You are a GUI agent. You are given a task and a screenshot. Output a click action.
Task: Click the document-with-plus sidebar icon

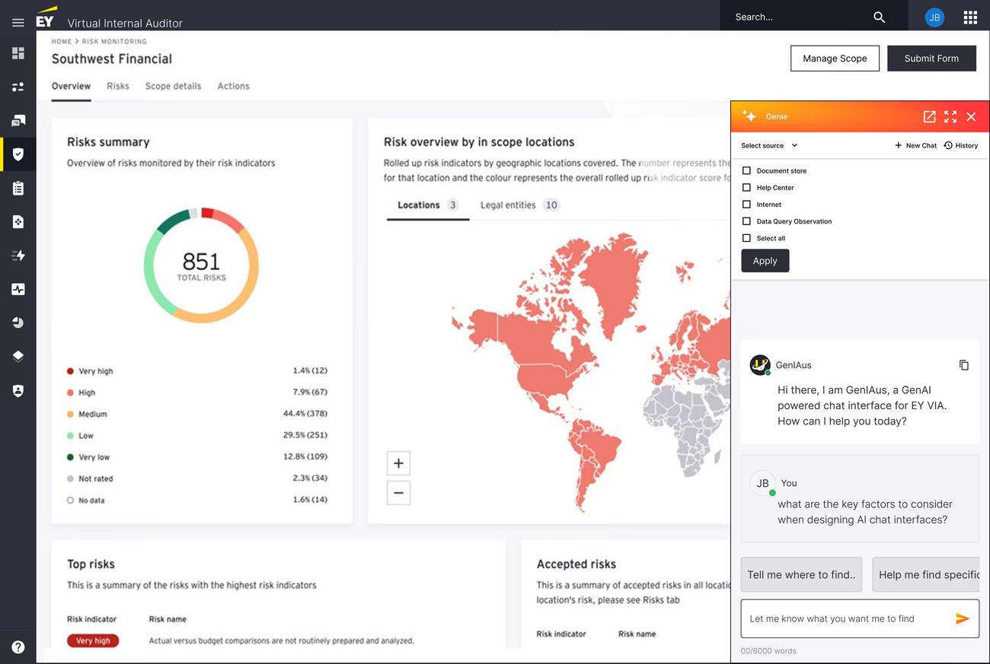point(18,221)
